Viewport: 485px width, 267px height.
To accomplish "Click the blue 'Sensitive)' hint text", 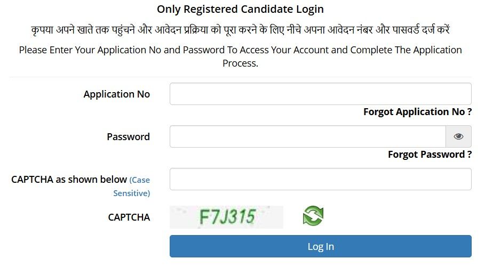I will click(x=131, y=193).
